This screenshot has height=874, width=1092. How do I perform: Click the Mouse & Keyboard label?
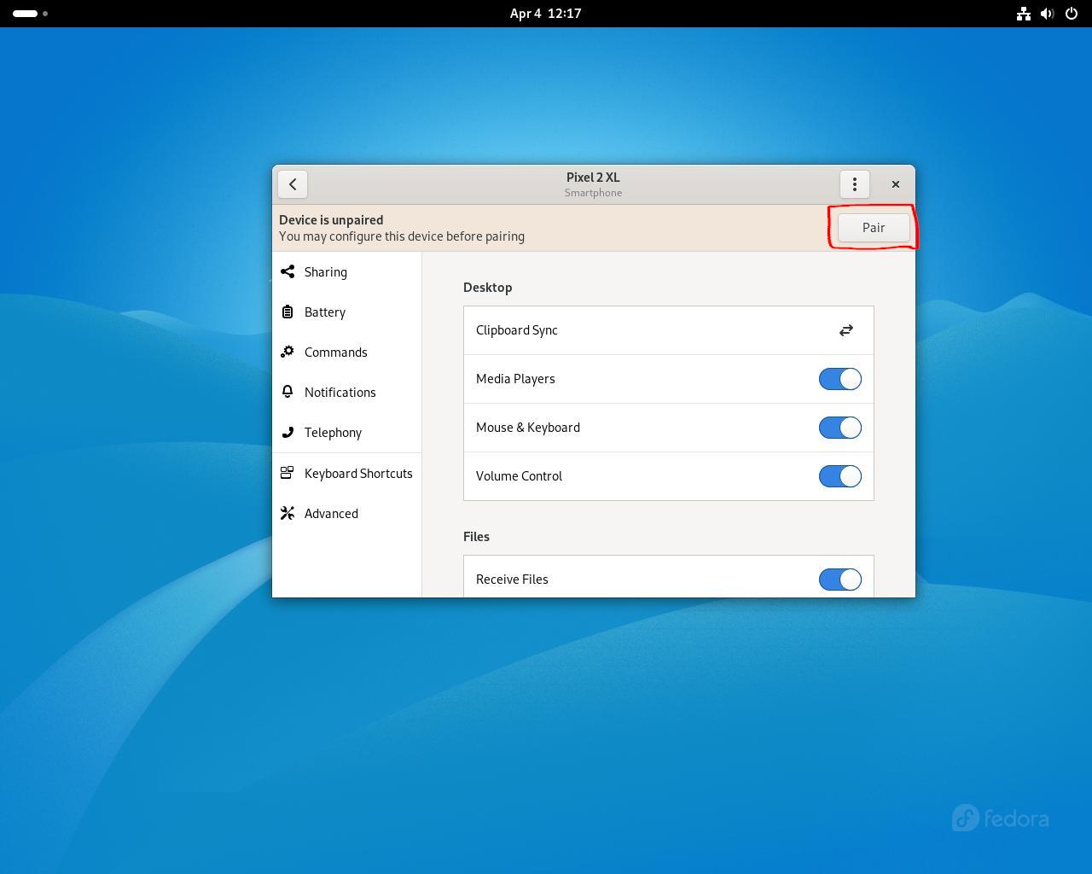coord(528,428)
